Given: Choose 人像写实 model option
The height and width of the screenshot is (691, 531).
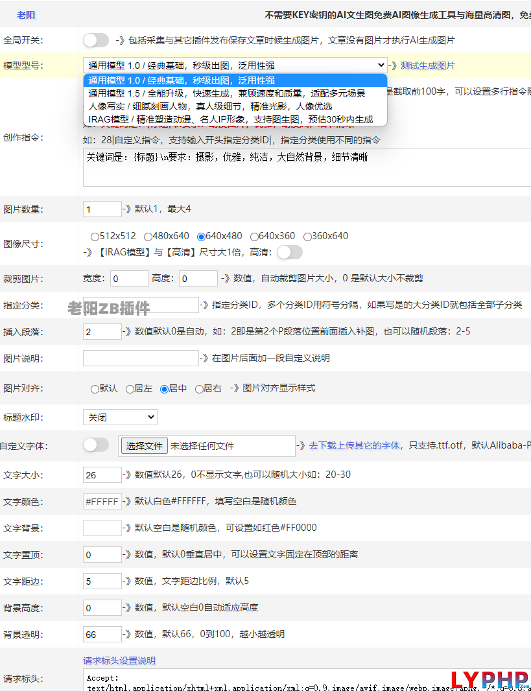Looking at the screenshot, I should [x=235, y=106].
